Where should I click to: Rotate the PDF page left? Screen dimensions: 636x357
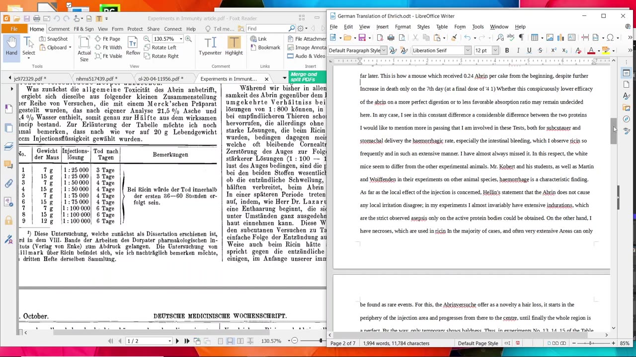pyautogui.click(x=160, y=48)
